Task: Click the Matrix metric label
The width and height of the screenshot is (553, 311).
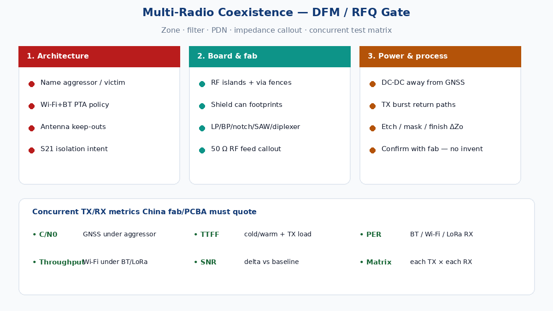Action: point(376,262)
